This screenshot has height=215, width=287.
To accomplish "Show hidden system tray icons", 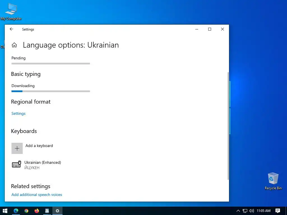I will point(238,211).
